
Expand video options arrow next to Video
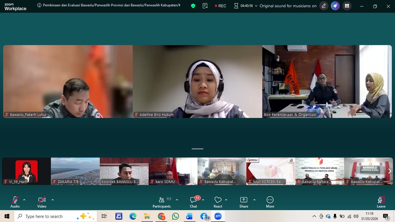53,200
